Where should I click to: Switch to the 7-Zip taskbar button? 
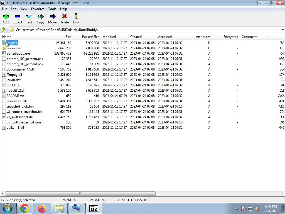coord(94,208)
